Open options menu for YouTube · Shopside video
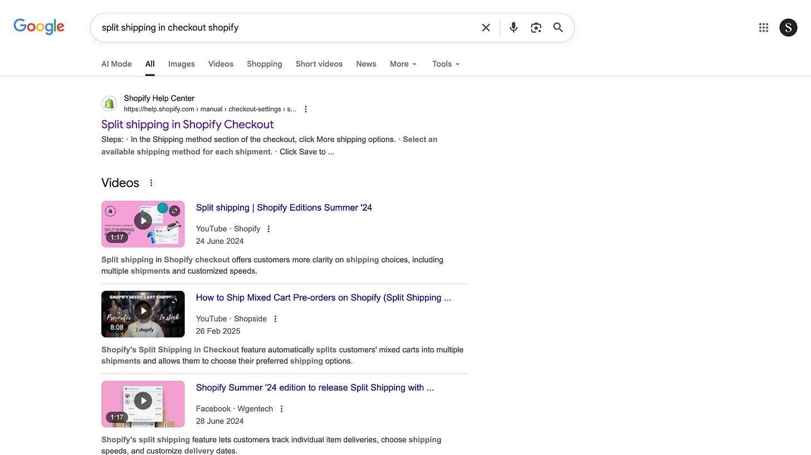 pos(275,319)
